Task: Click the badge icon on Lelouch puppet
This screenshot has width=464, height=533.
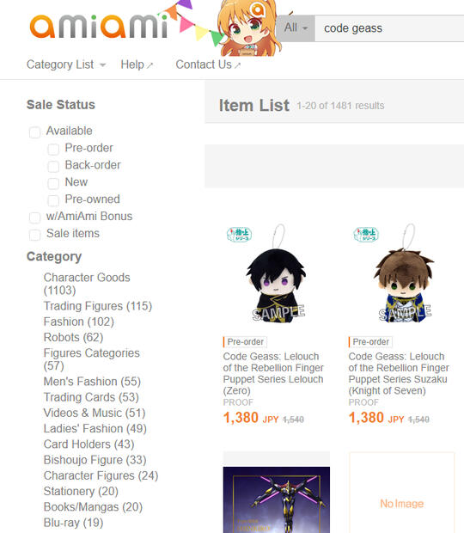Action: coord(240,234)
